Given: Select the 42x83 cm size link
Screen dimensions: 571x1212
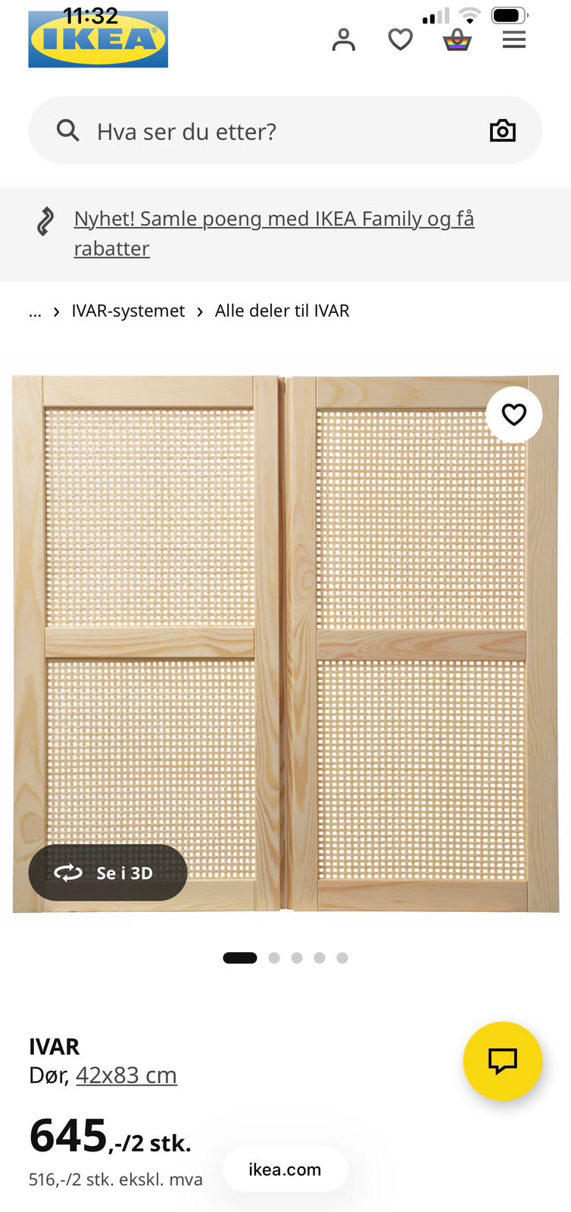Looking at the screenshot, I should (126, 1076).
